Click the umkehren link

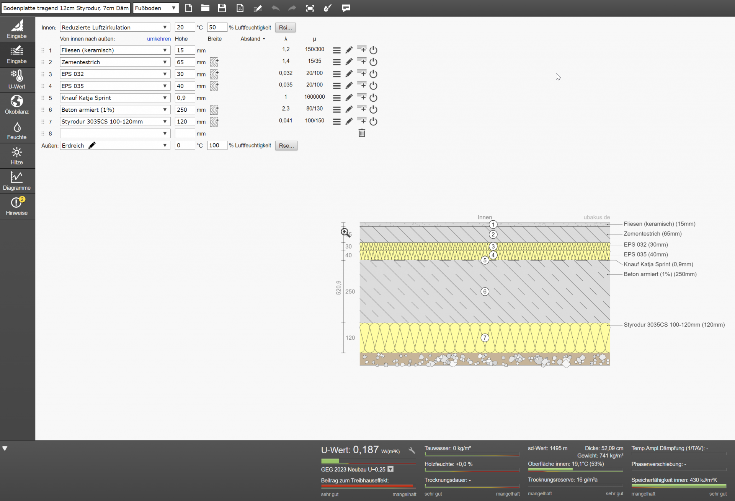tap(158, 39)
